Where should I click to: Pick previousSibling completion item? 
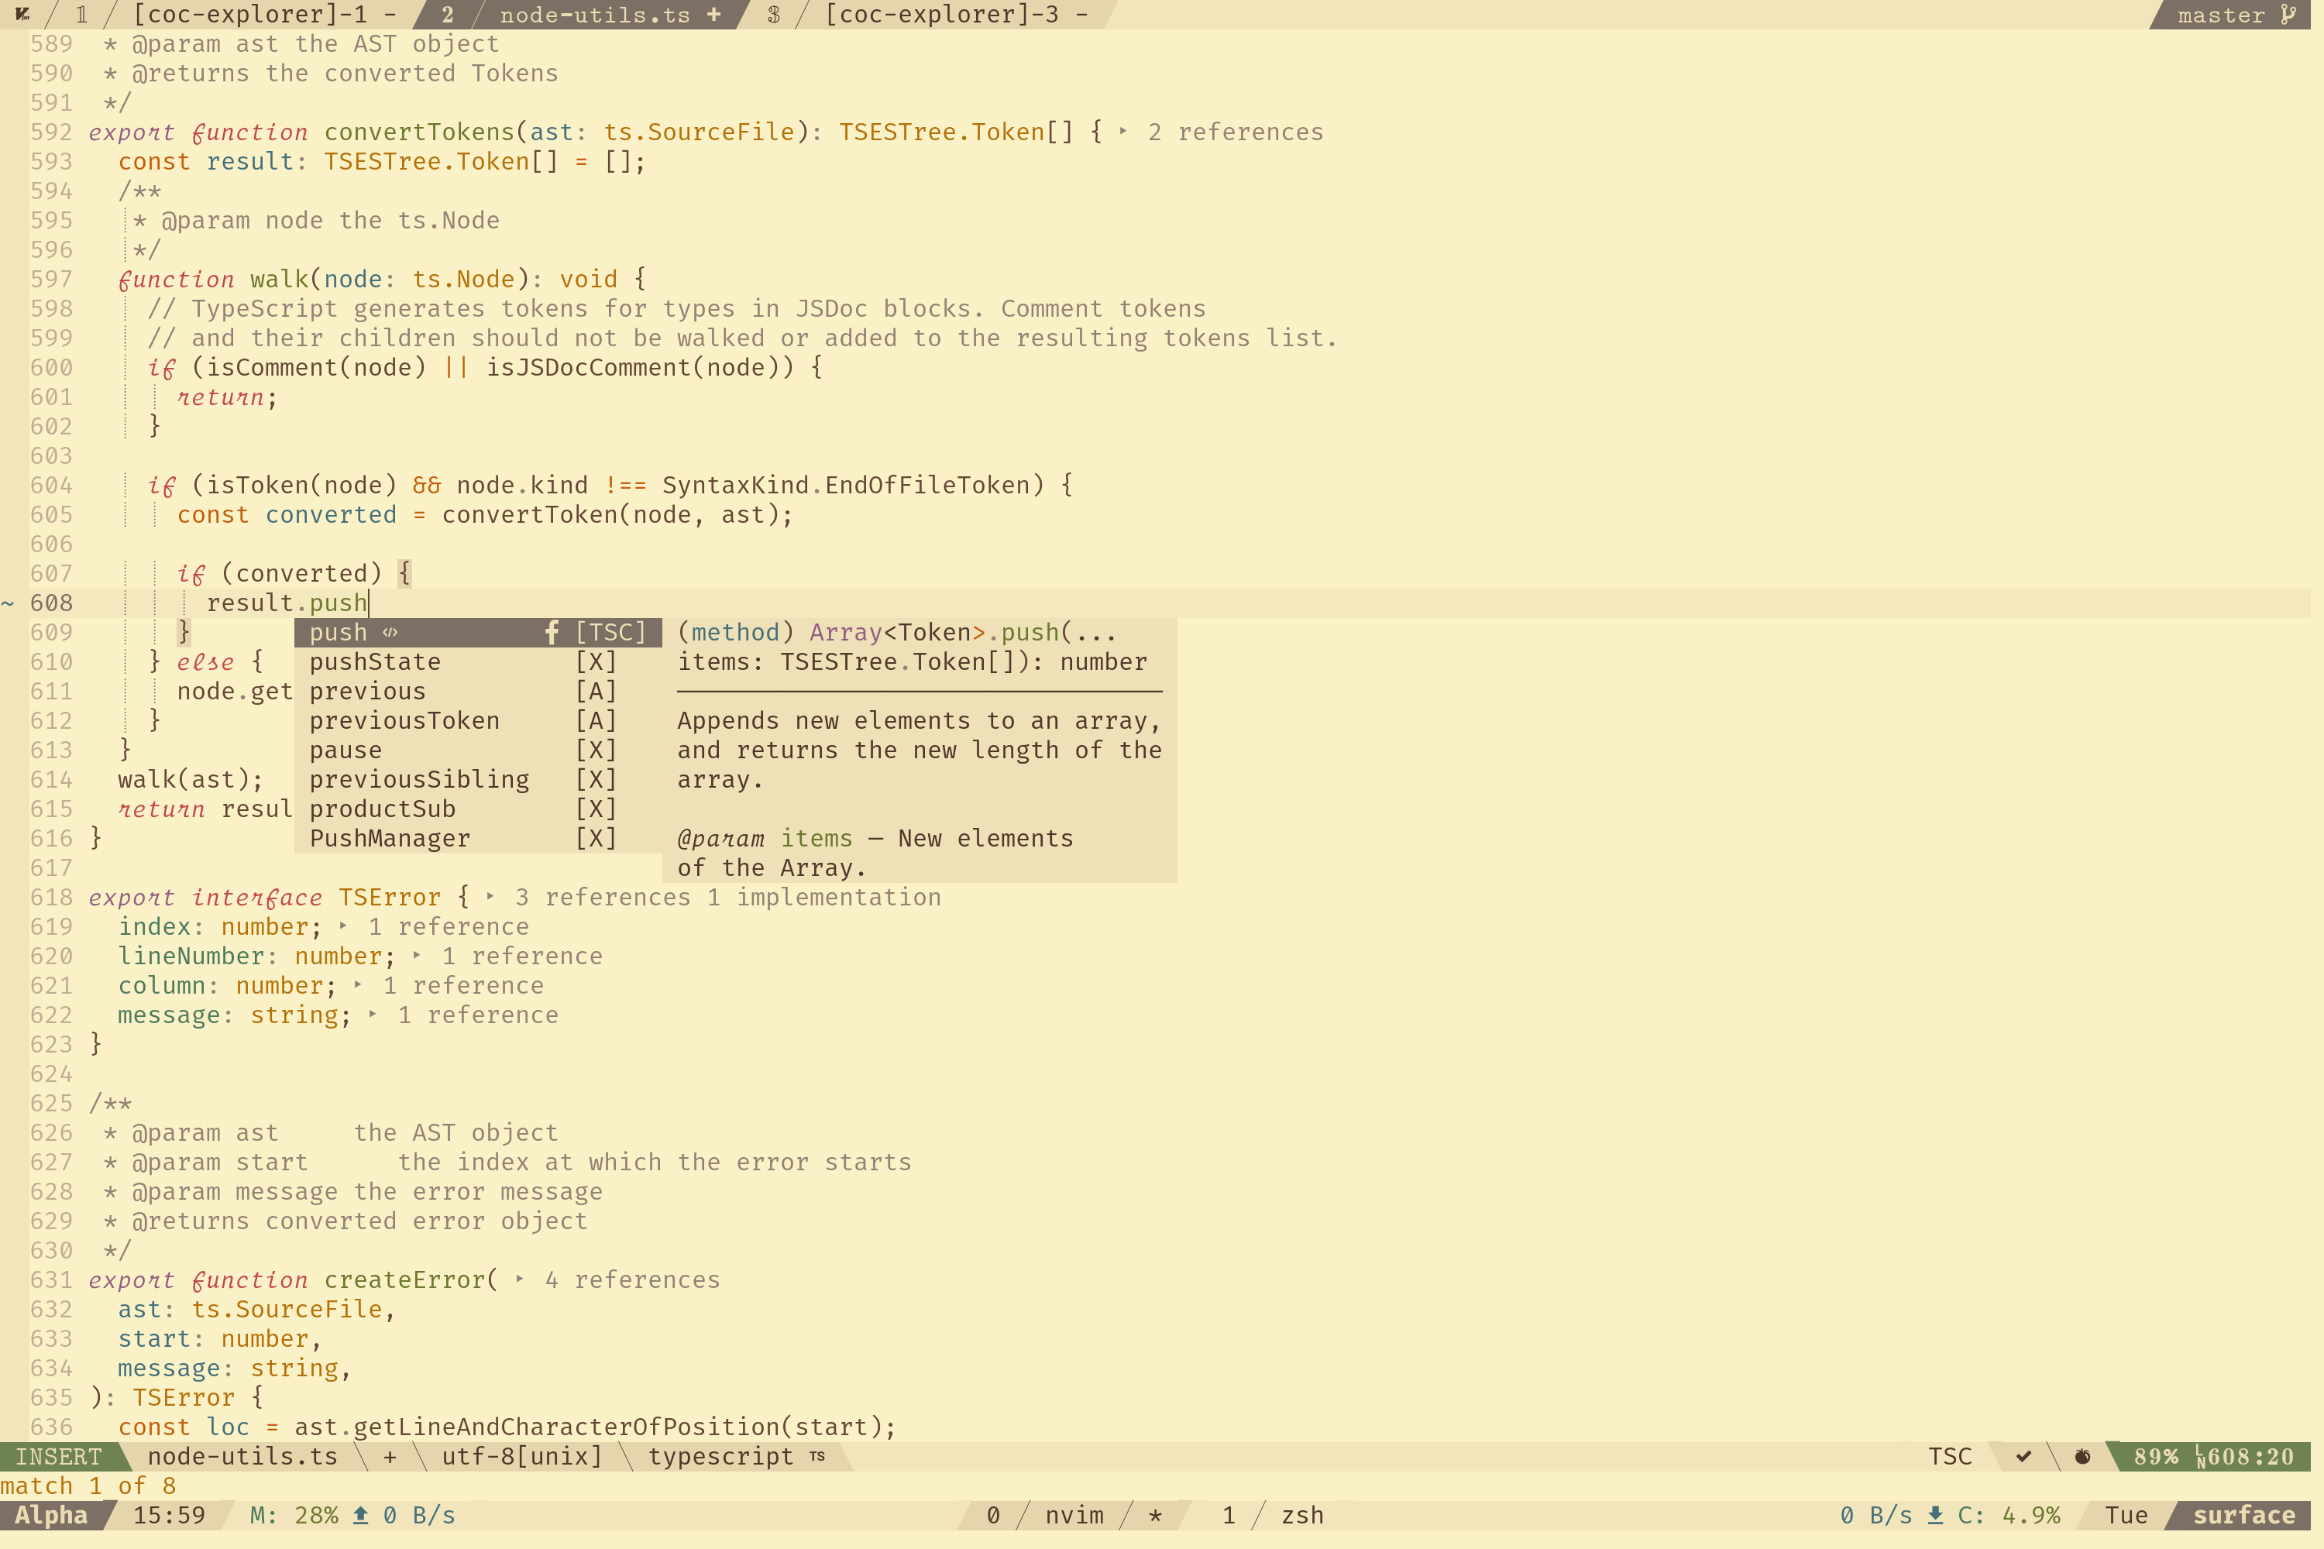click(x=477, y=779)
